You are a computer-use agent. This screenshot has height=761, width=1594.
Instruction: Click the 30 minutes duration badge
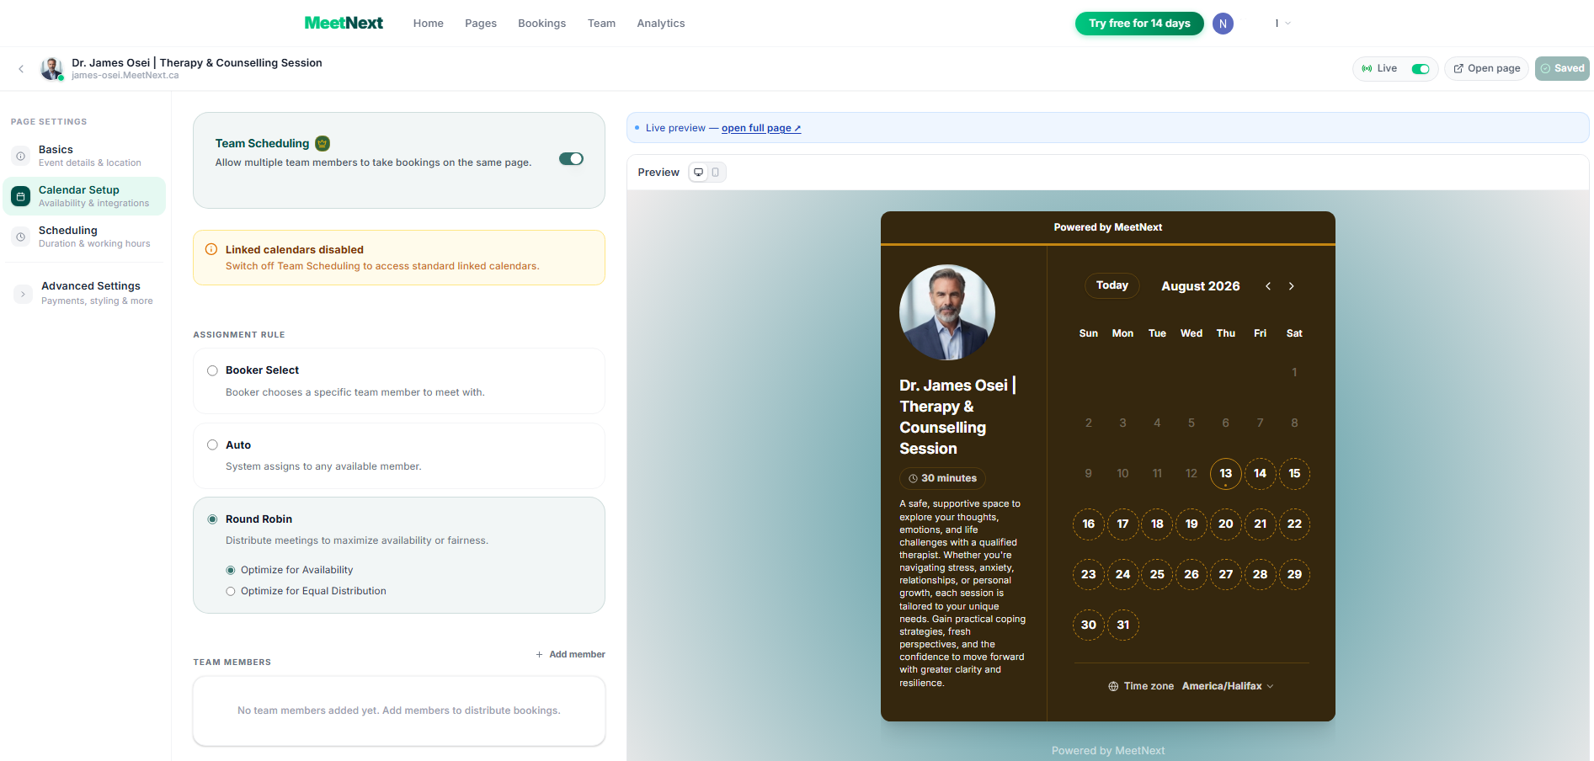(942, 478)
